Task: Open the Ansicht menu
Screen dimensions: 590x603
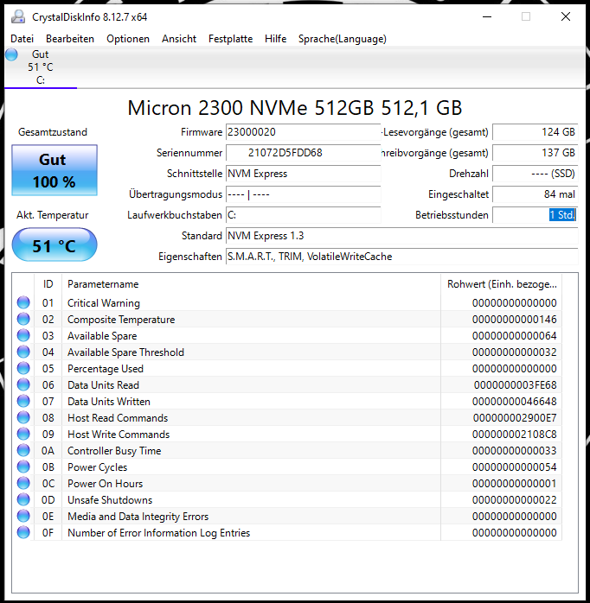Action: coord(179,39)
